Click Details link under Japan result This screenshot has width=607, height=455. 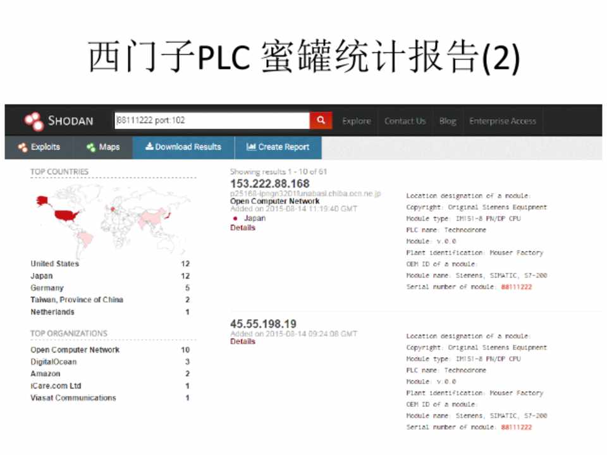click(x=243, y=227)
